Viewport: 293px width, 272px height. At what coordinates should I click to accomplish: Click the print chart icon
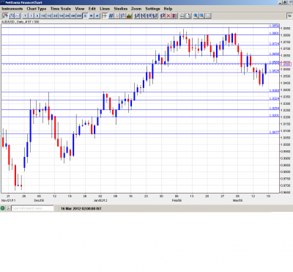coord(182,16)
